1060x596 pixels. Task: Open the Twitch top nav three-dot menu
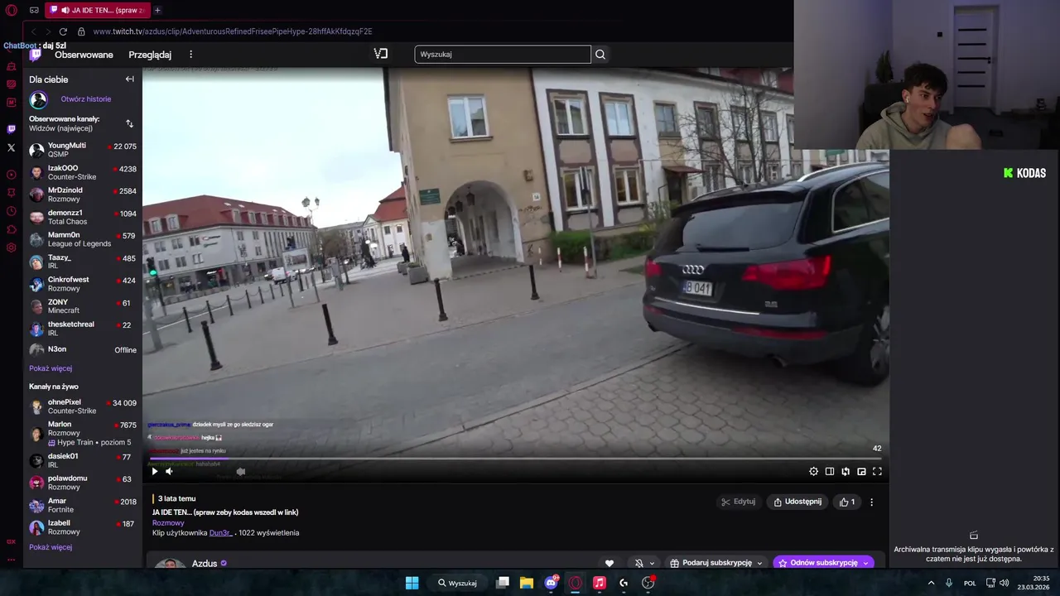(190, 55)
